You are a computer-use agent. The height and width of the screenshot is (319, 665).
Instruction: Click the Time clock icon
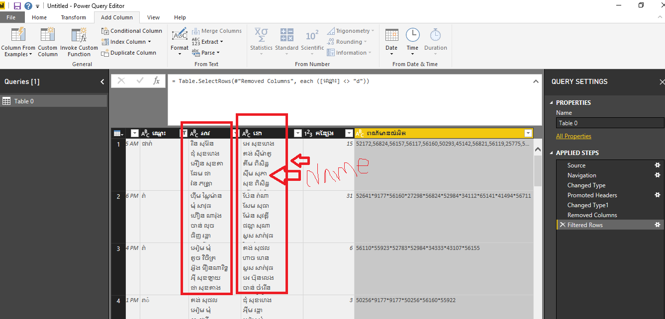tap(412, 35)
